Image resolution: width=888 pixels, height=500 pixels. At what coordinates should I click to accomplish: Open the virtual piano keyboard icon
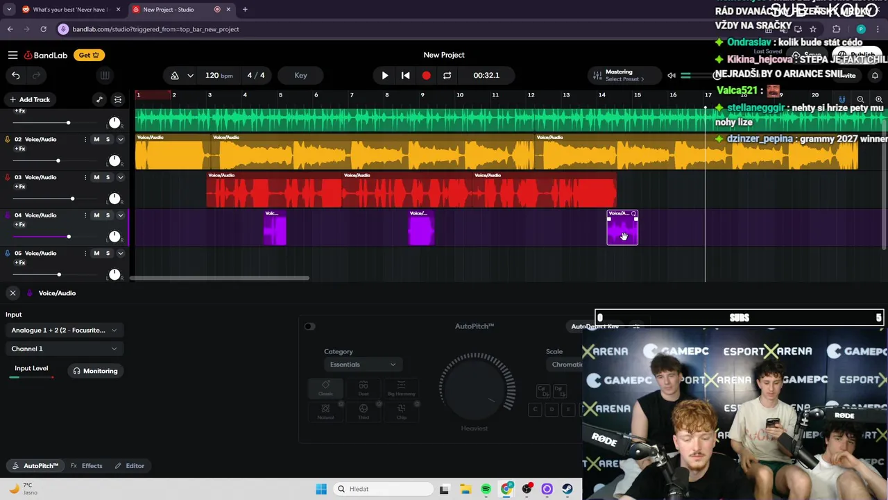(x=104, y=75)
